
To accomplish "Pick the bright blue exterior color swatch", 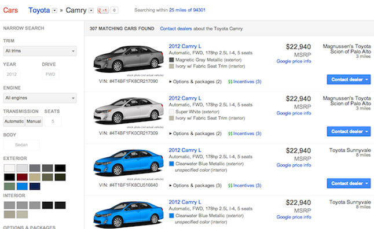I will tap(22, 186).
